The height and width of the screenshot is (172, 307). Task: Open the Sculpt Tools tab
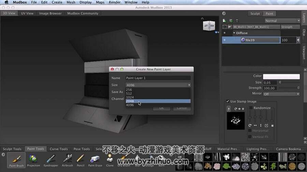pyautogui.click(x=12, y=149)
